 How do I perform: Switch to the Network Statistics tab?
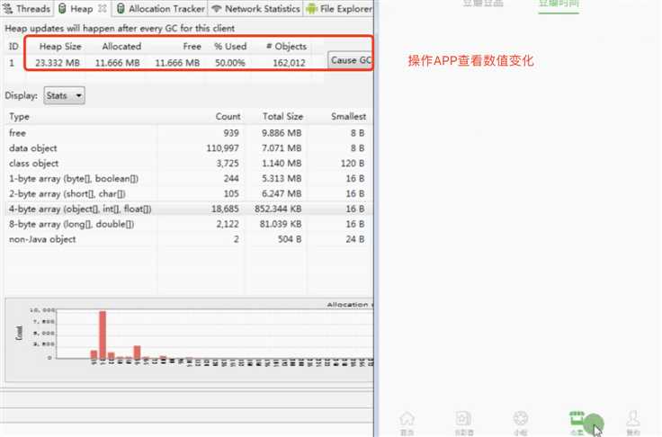tap(255, 8)
